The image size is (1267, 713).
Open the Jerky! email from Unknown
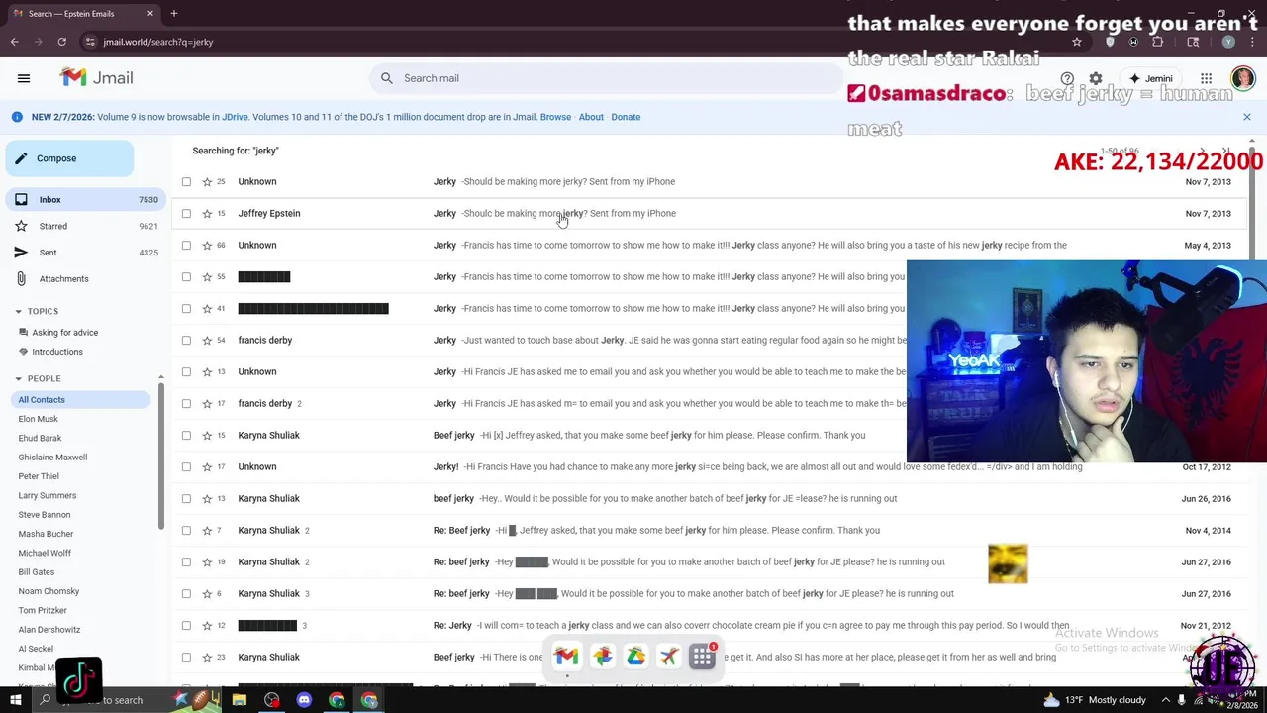tap(710, 466)
